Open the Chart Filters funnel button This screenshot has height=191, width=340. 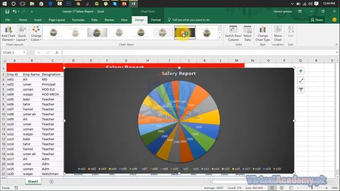point(301,90)
